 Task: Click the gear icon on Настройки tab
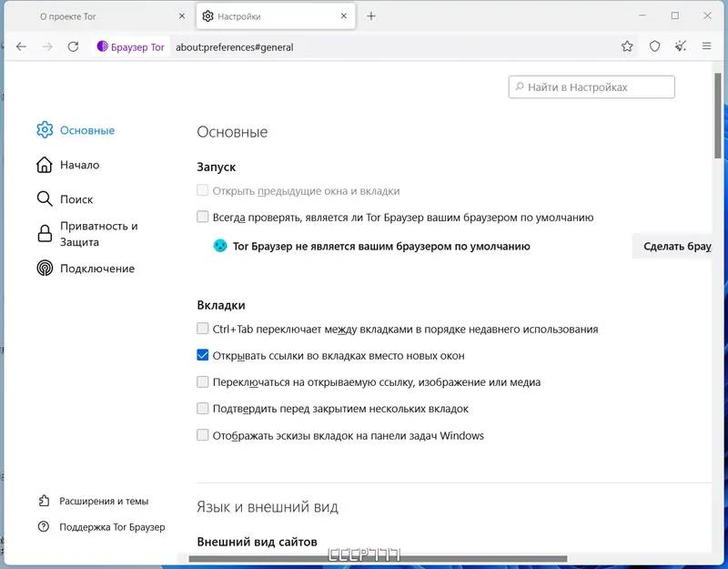pyautogui.click(x=208, y=16)
